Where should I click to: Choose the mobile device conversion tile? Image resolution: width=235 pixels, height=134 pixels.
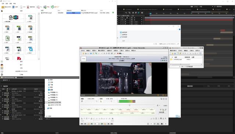click(x=13, y=18)
